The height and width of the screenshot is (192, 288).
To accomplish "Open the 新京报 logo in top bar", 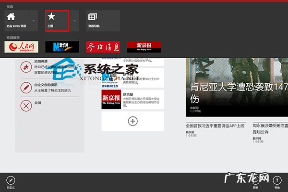I will (144, 47).
